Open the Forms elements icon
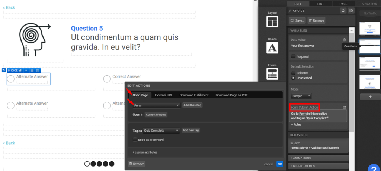The width and height of the screenshot is (381, 171). 272,72
